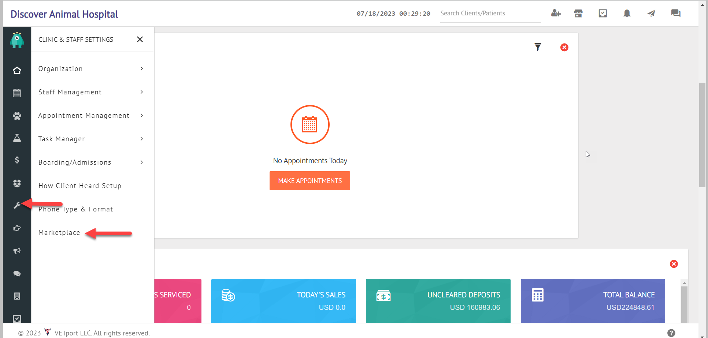This screenshot has height=338, width=708.
Task: Open the megaphone marketing icon in sidebar
Action: click(x=17, y=251)
